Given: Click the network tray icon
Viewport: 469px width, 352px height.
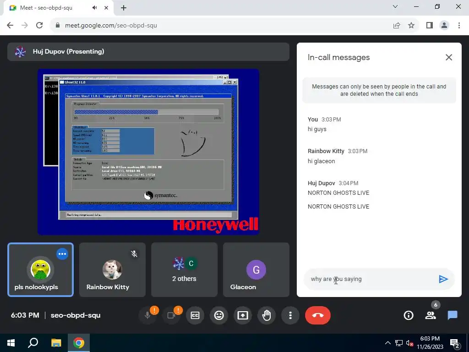Looking at the screenshot, I should click(x=398, y=343).
